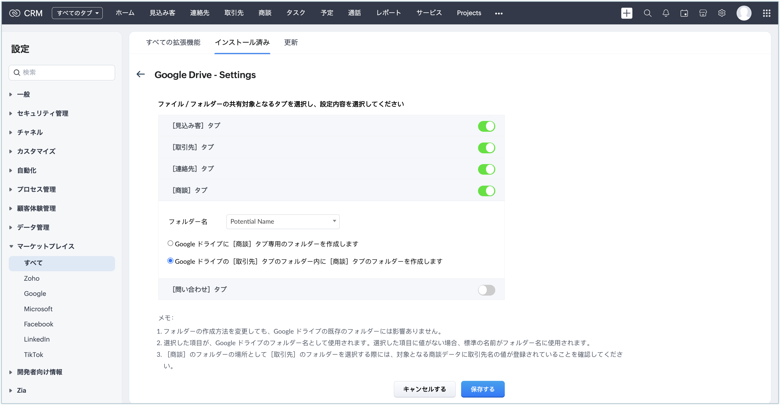780x405 pixels.
Task: Open the Potential Name folder dropdown
Action: point(283,221)
